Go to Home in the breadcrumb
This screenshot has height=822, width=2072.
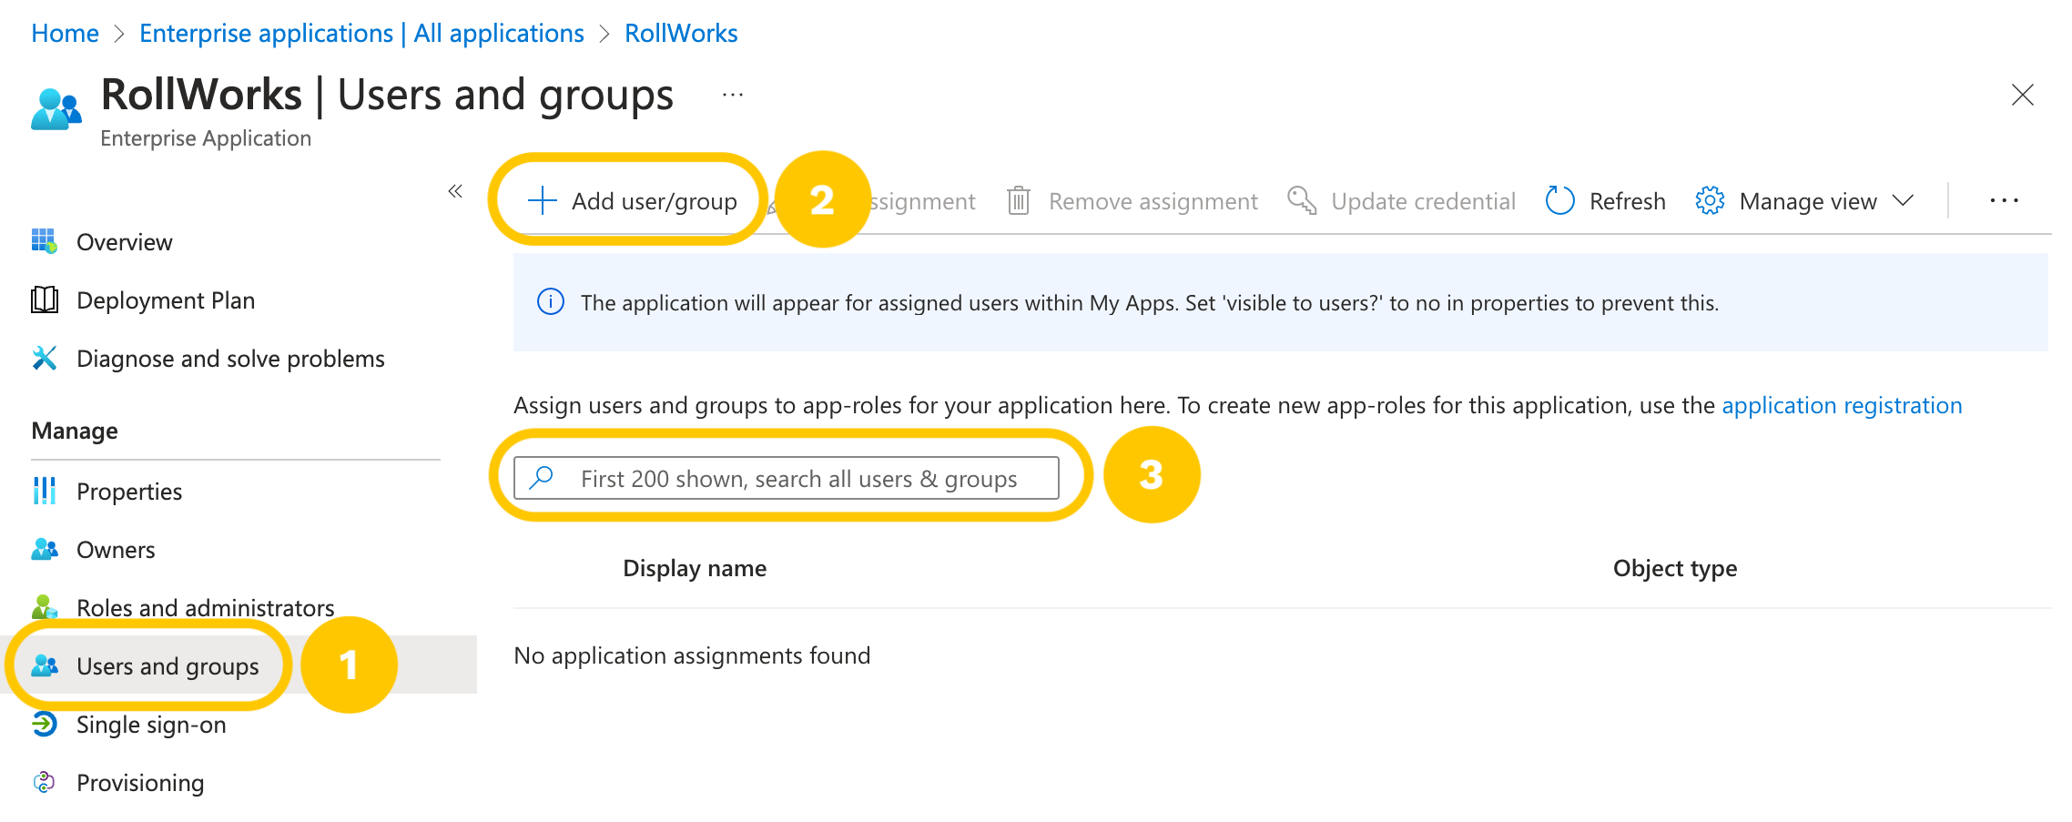[65, 34]
